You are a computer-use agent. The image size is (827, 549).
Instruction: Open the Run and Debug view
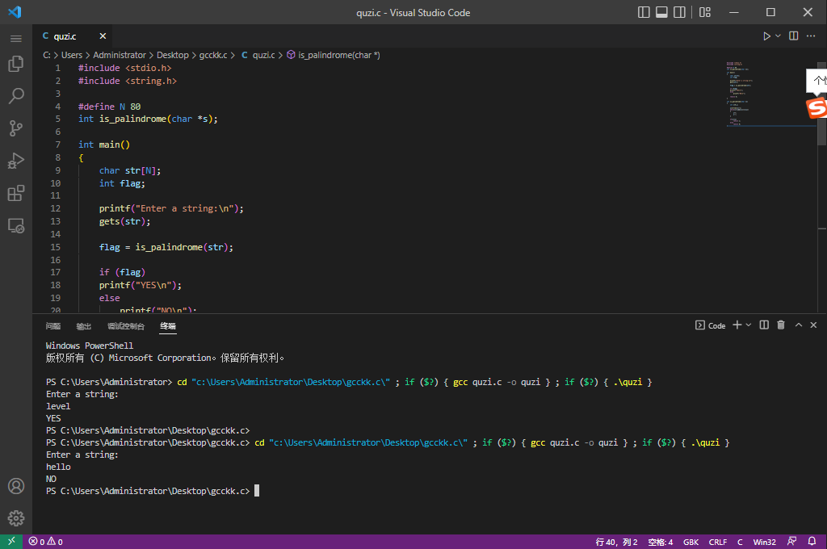point(15,161)
